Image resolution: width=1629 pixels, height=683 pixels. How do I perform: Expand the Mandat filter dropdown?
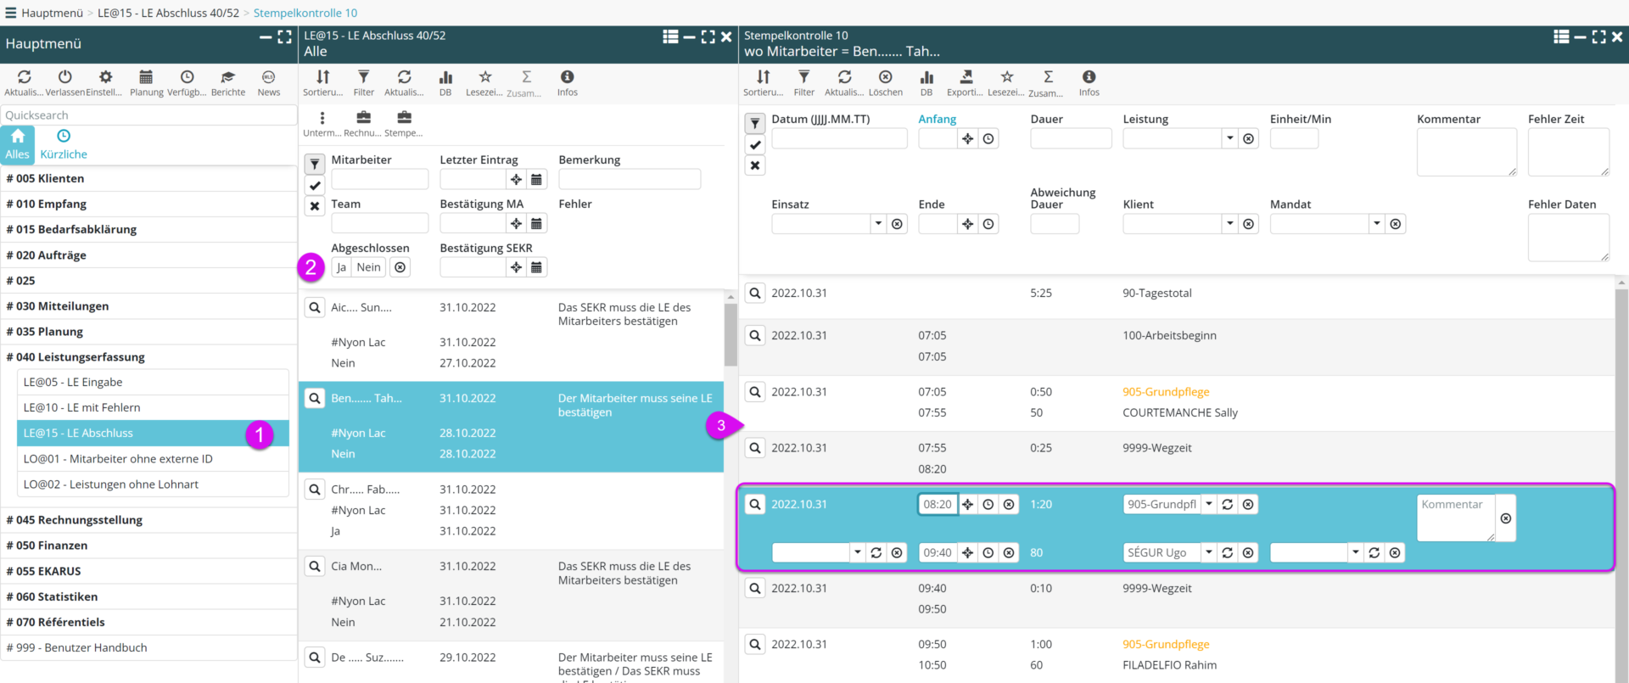pos(1376,224)
